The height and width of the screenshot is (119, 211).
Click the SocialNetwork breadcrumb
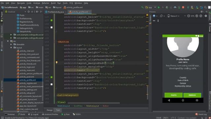(x=10, y=7)
